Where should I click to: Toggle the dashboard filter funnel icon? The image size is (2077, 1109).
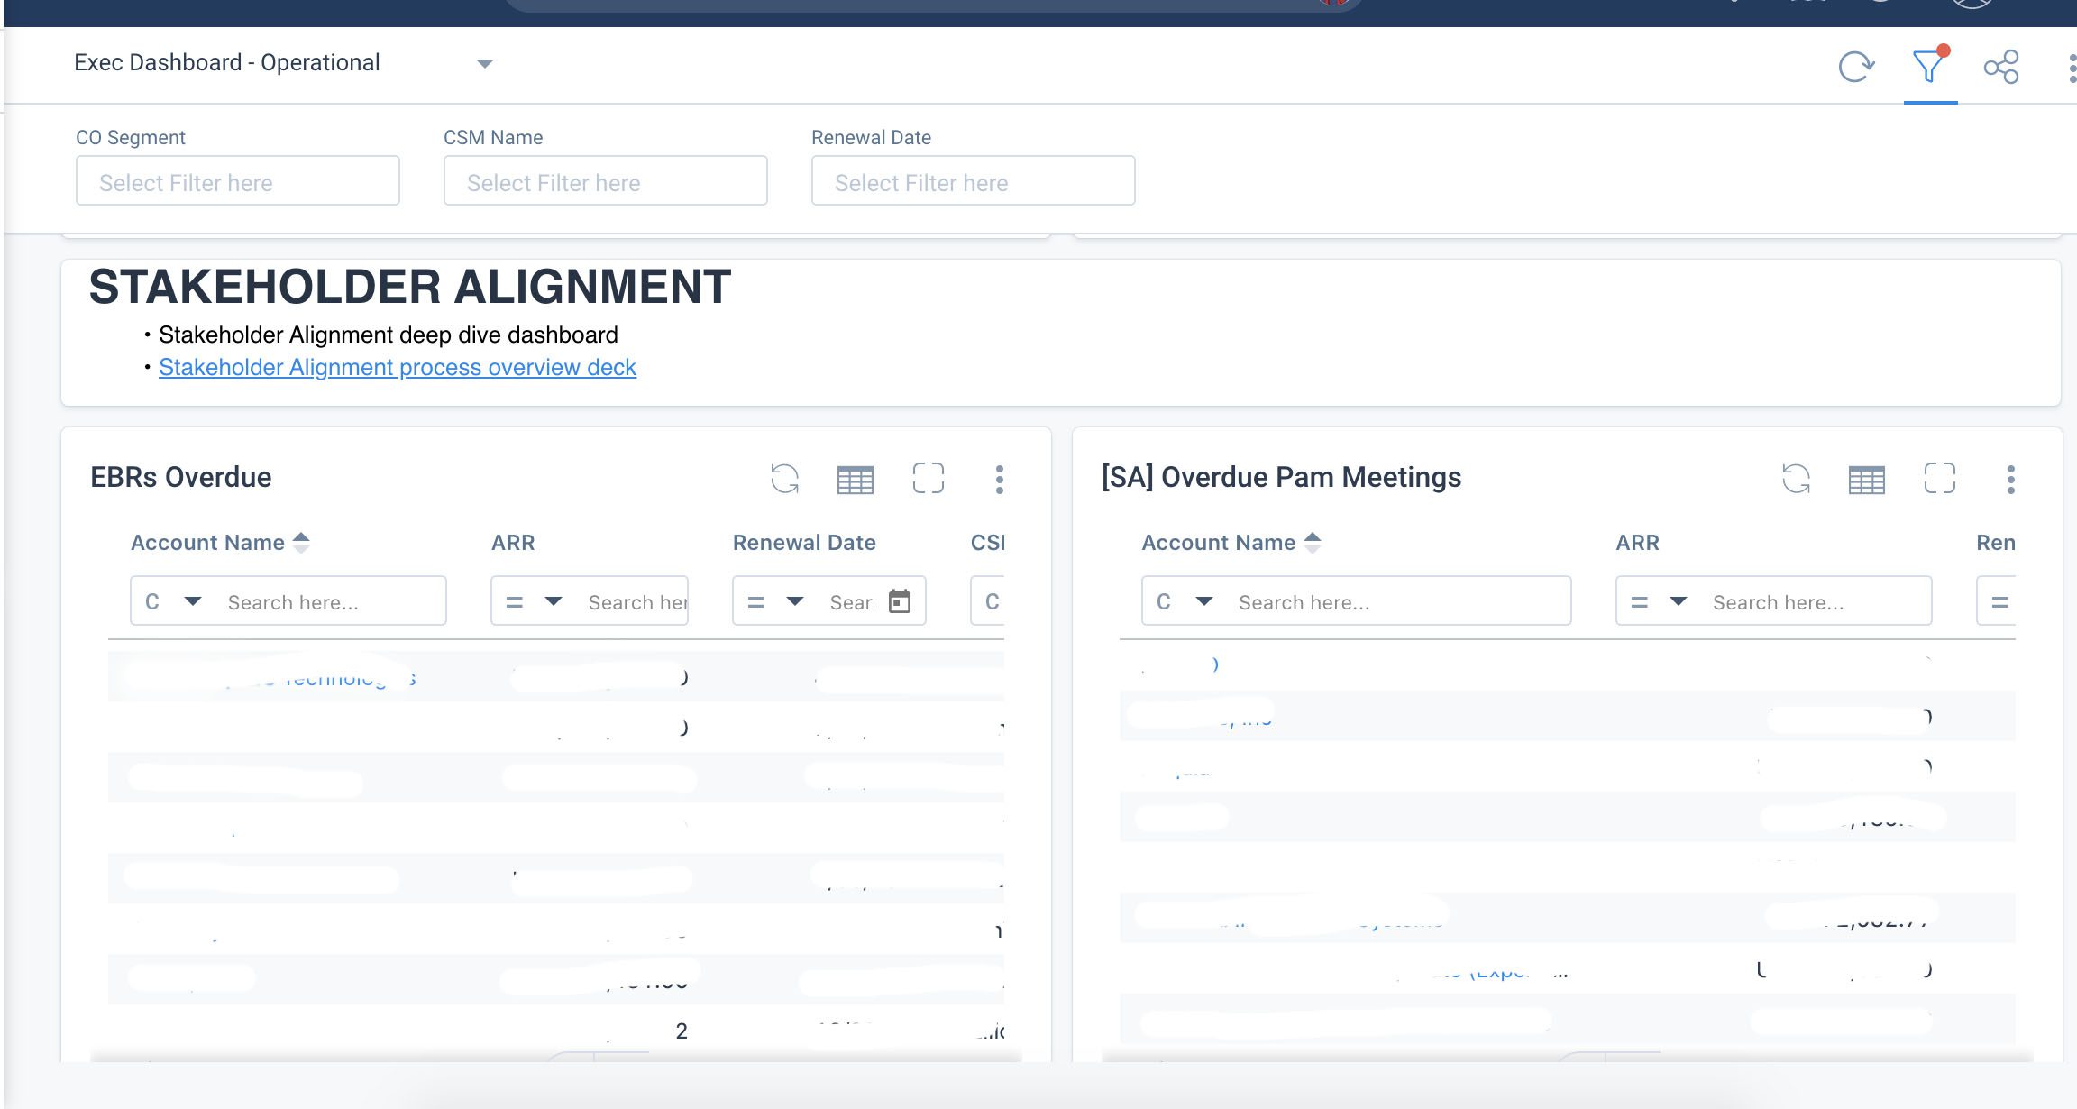pos(1928,67)
